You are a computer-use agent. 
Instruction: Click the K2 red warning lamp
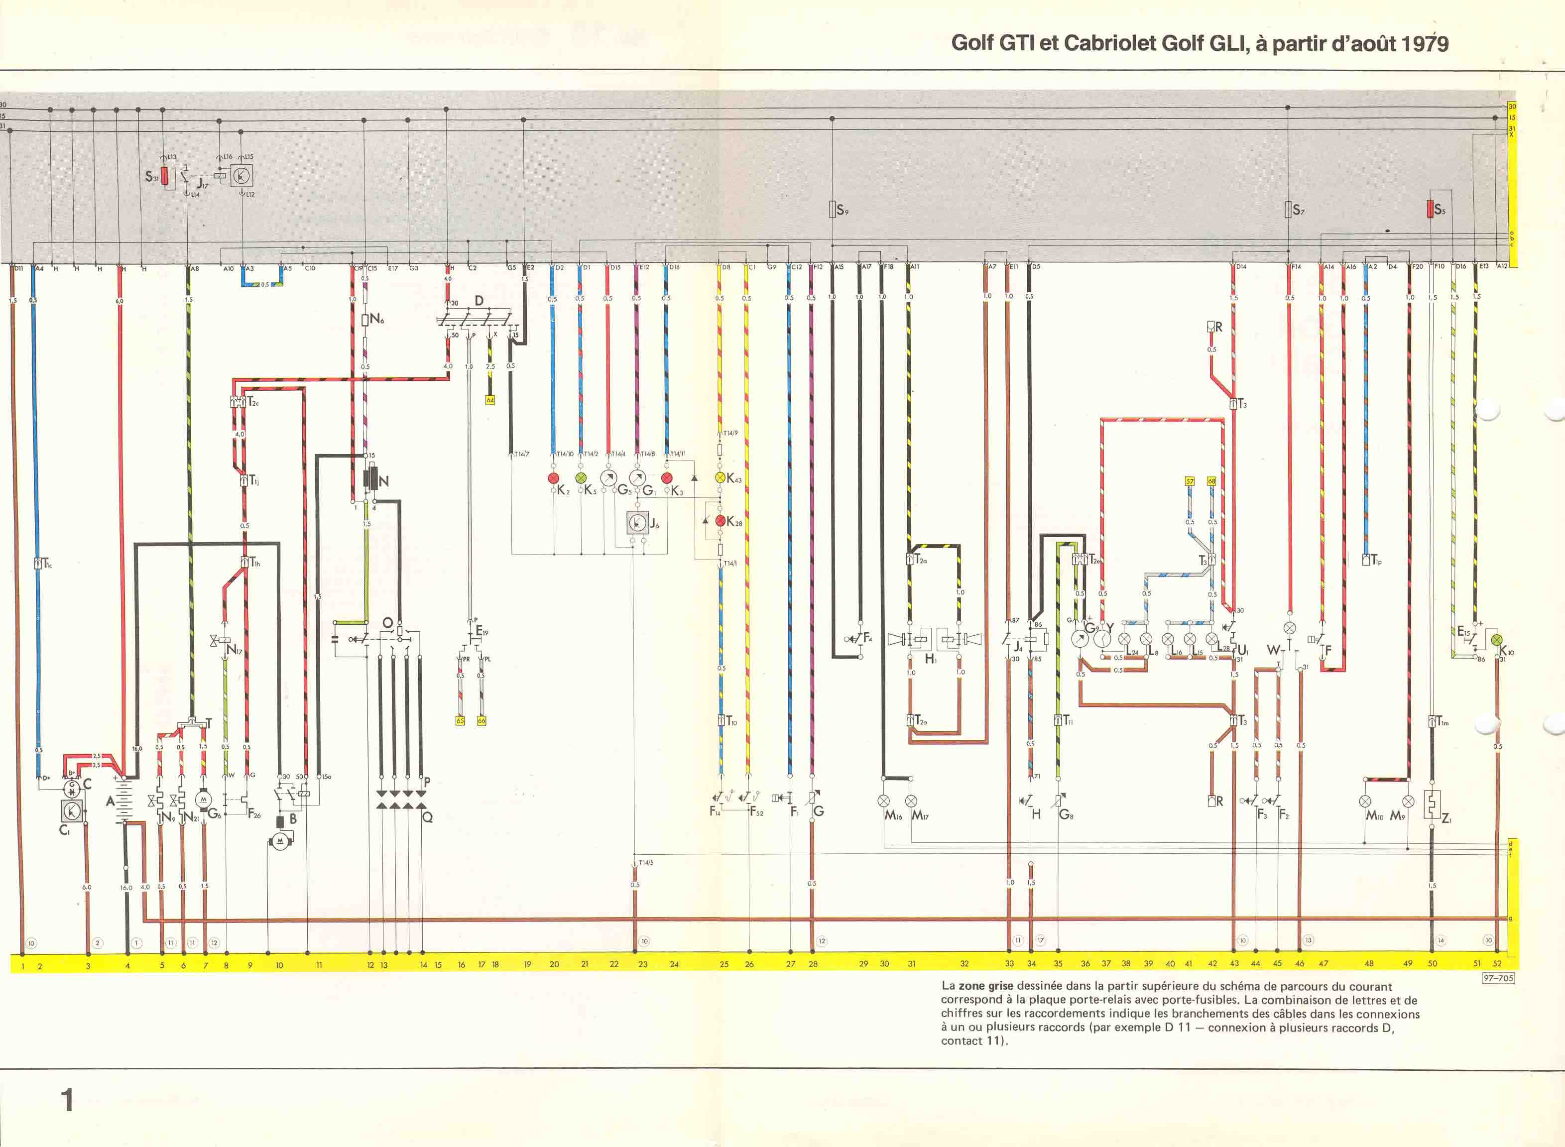pyautogui.click(x=553, y=478)
